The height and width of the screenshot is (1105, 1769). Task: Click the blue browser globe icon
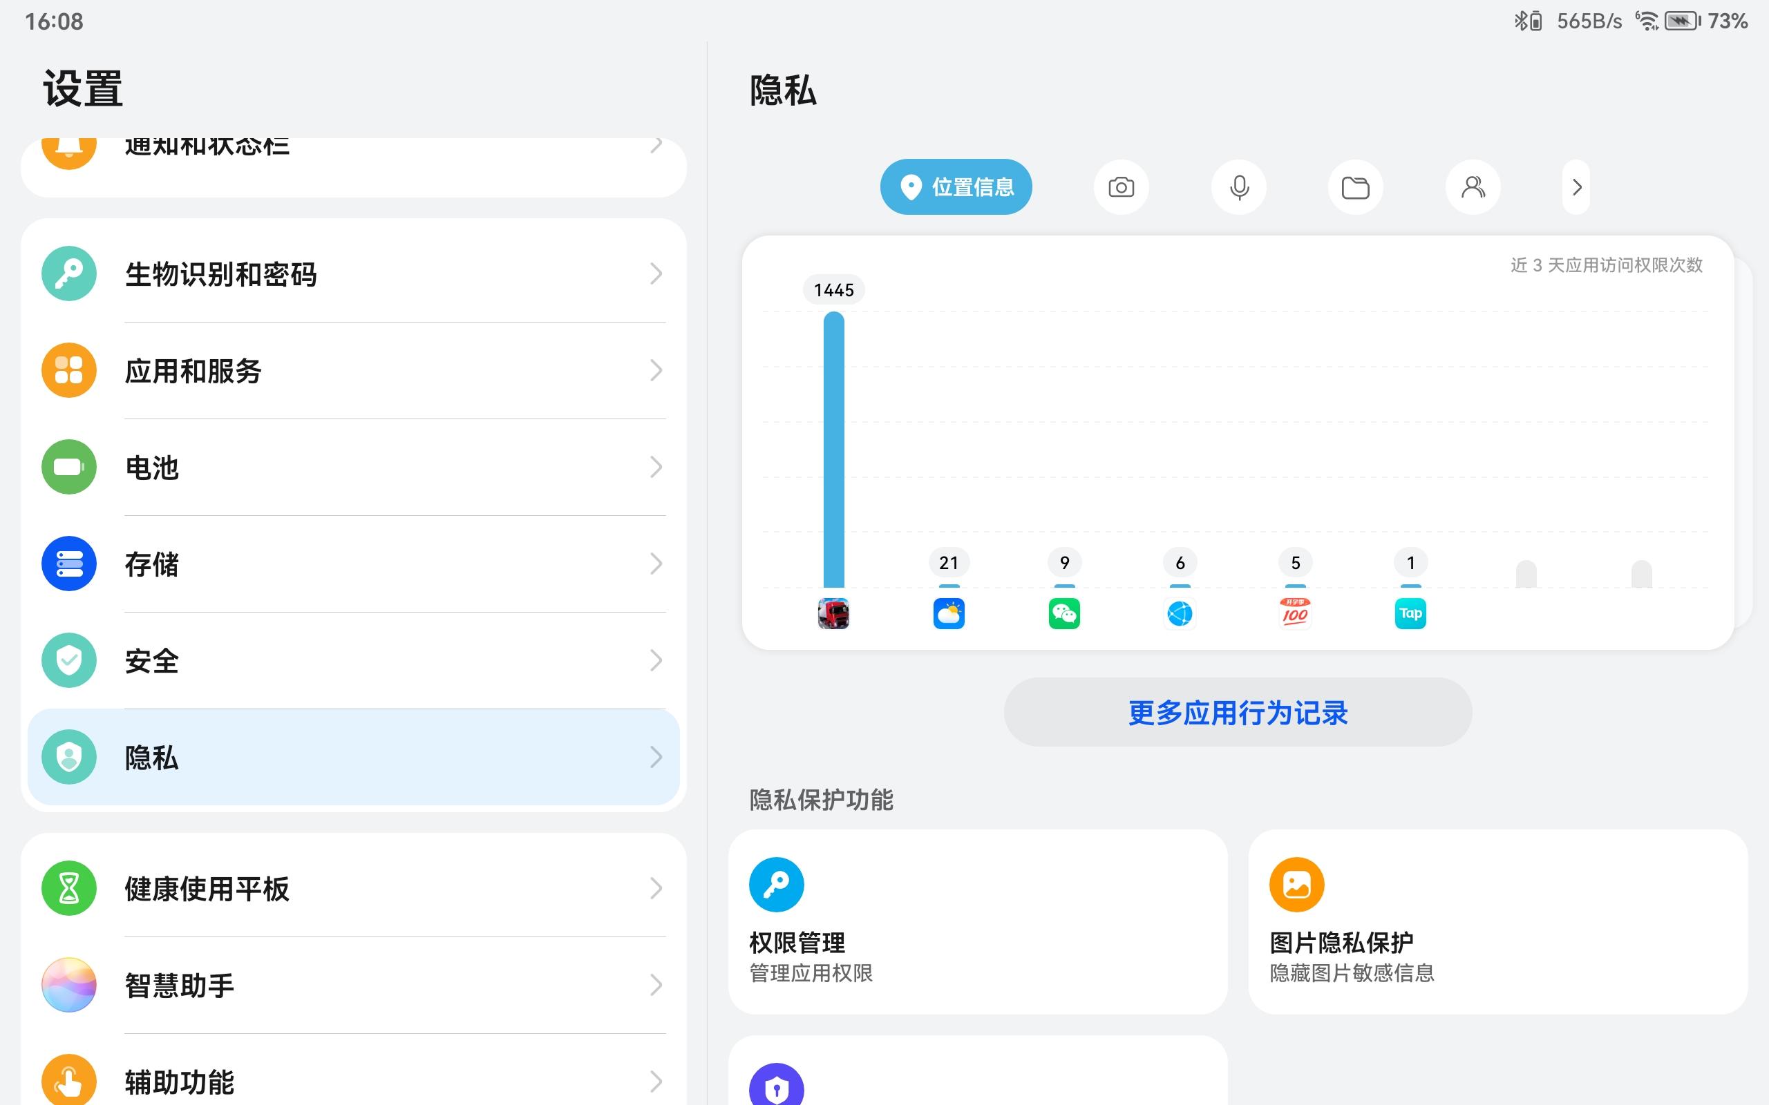pyautogui.click(x=1180, y=613)
